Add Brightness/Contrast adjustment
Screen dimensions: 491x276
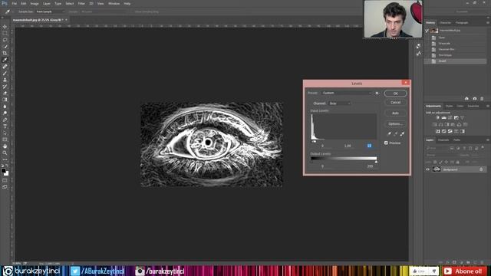click(x=438, y=117)
